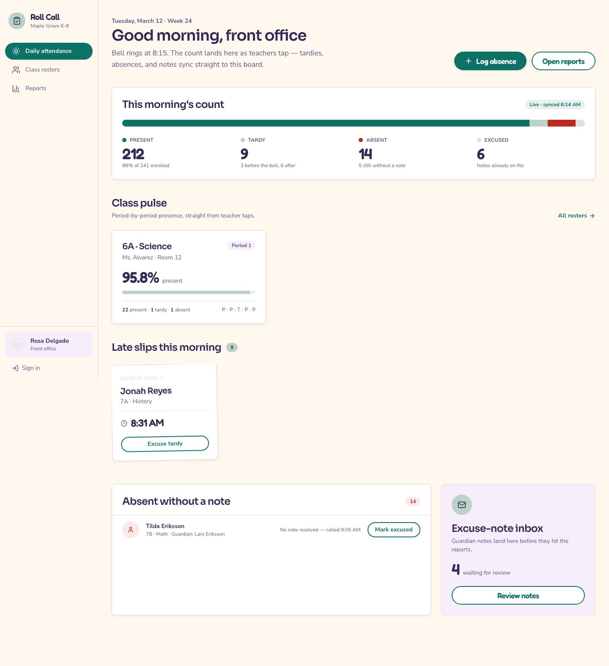Click the envelope icon above Excuse-note inbox

462,505
